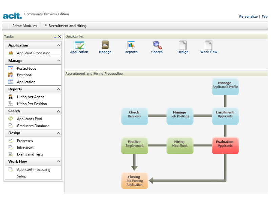Image resolution: width=271 pixels, height=203 pixels.
Task: Open Applicant Processing under the Application section
Action: [x=34, y=53]
